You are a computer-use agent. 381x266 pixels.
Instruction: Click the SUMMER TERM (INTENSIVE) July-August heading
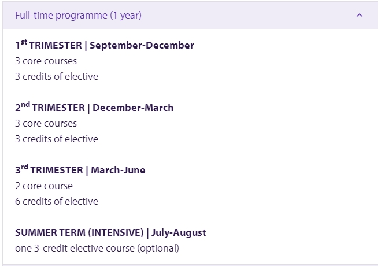[x=110, y=232]
